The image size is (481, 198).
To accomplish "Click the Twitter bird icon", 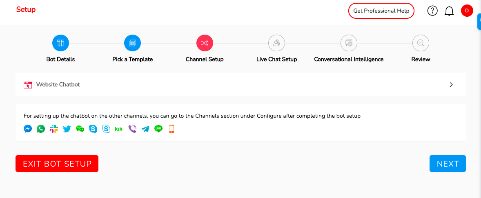I will point(67,129).
